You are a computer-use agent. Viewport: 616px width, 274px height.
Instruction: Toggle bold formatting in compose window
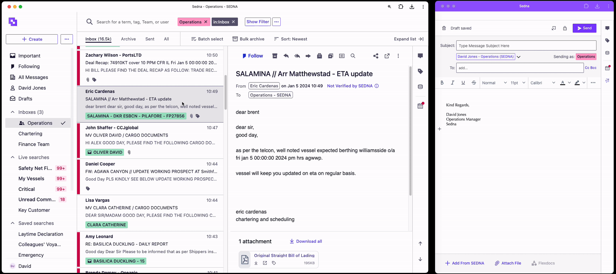coord(442,83)
